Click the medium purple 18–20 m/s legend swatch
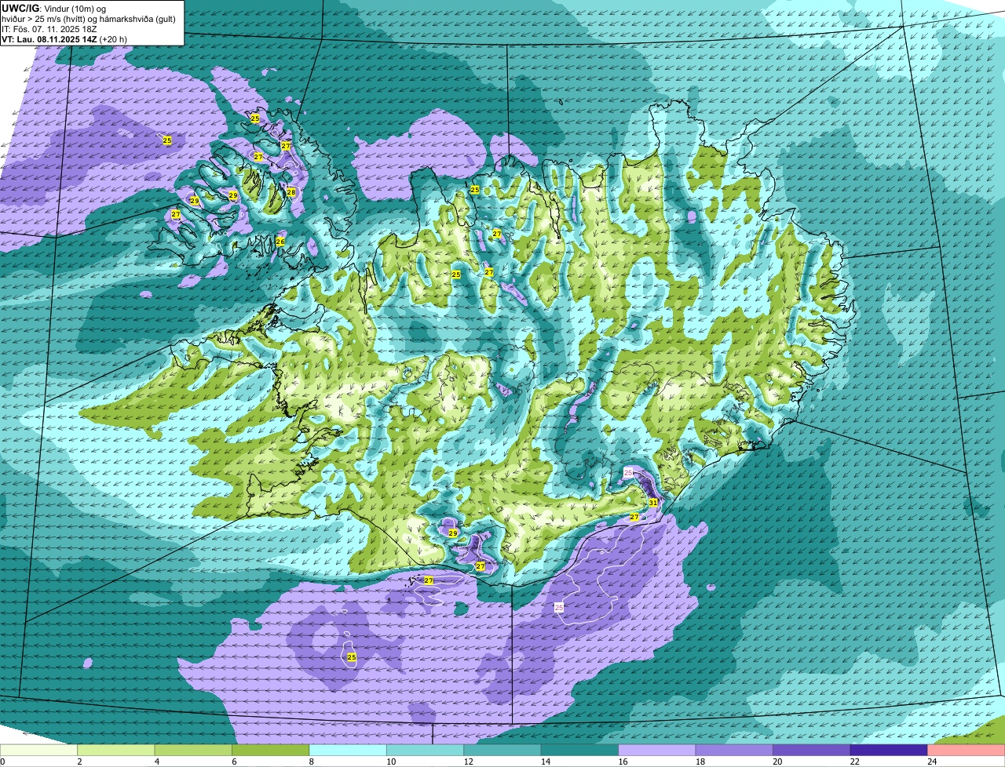Screen dimensions: 1005x767 734,750
